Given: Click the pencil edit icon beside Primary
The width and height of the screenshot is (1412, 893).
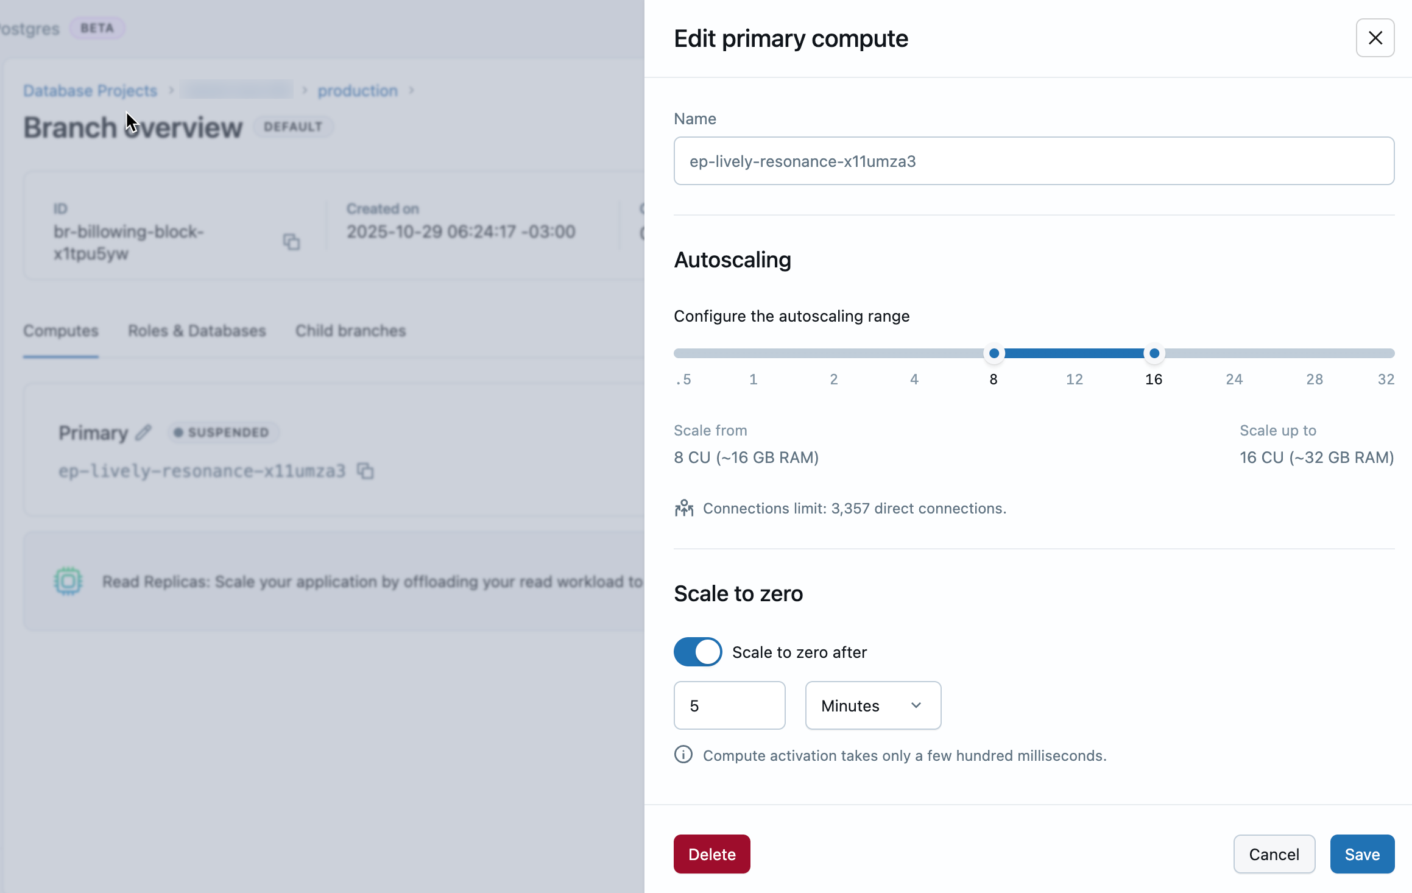Looking at the screenshot, I should coord(143,432).
